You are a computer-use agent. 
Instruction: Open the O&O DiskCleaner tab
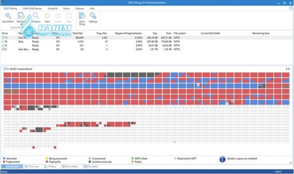click(x=32, y=9)
